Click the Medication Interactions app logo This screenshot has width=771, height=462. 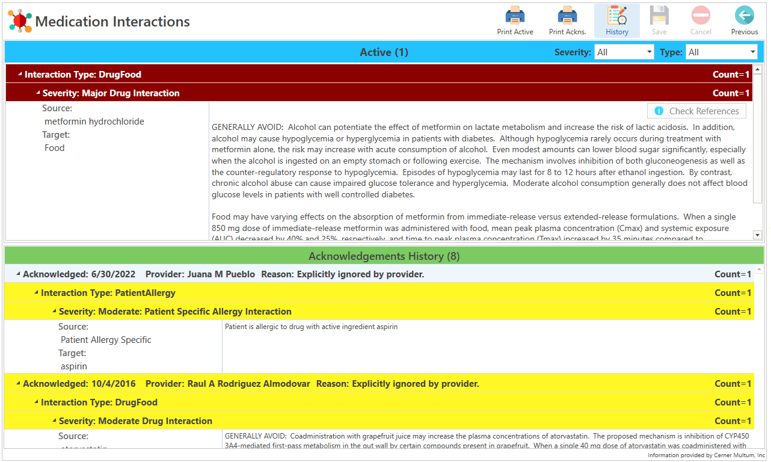[20, 21]
